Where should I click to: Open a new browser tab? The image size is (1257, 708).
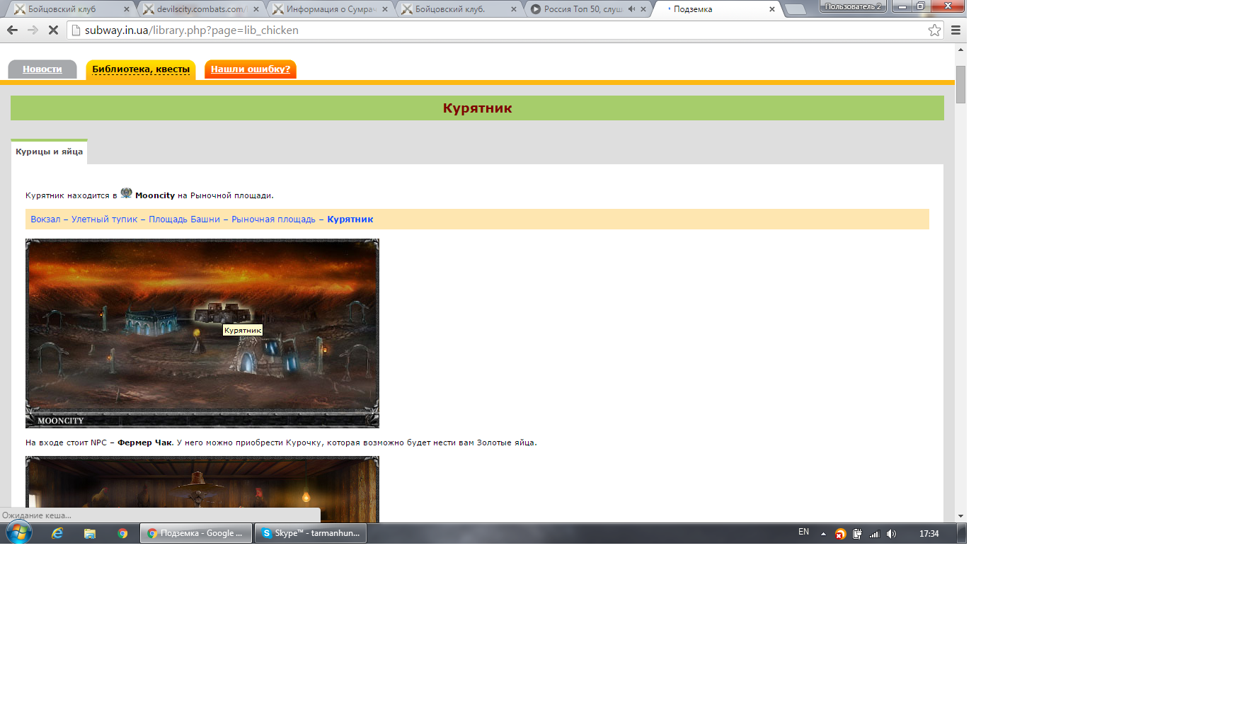[x=796, y=9]
